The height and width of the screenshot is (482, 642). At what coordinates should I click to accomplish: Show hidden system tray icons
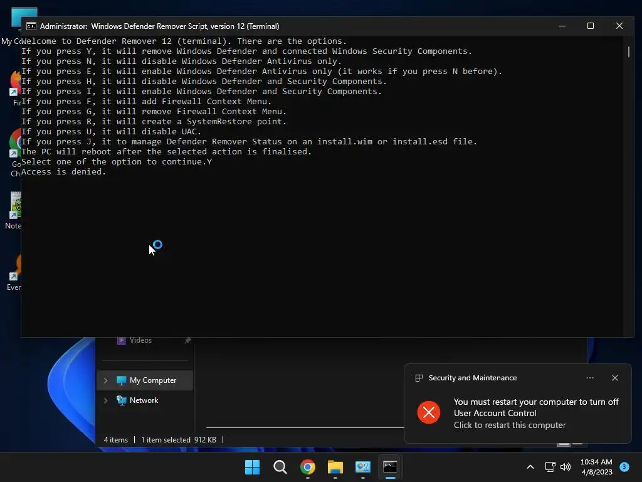tap(530, 467)
